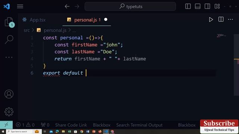239x134 pixels.
Task: Toggle the primary side bar layout icon
Action: pyautogui.click(x=188, y=6)
